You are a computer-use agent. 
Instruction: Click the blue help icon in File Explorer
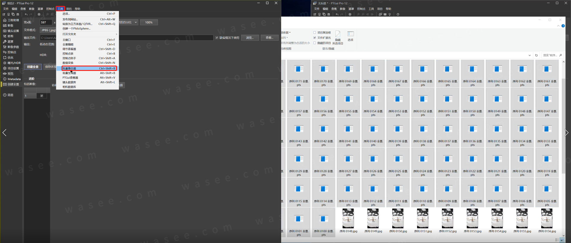(x=563, y=26)
